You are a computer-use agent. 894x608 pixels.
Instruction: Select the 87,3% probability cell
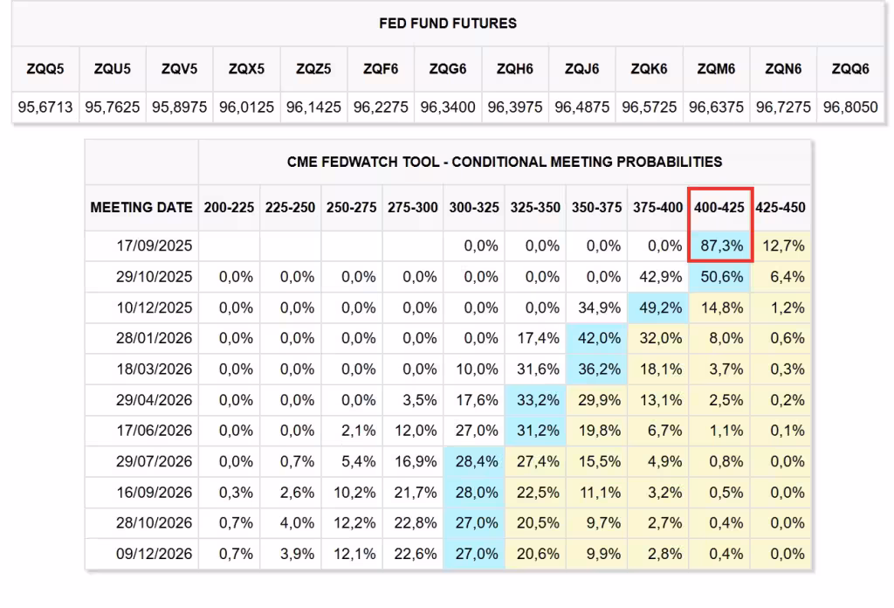tap(720, 246)
